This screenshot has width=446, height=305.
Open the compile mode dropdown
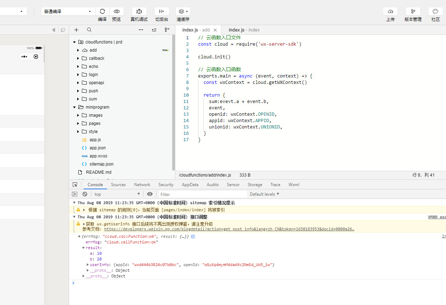67,11
